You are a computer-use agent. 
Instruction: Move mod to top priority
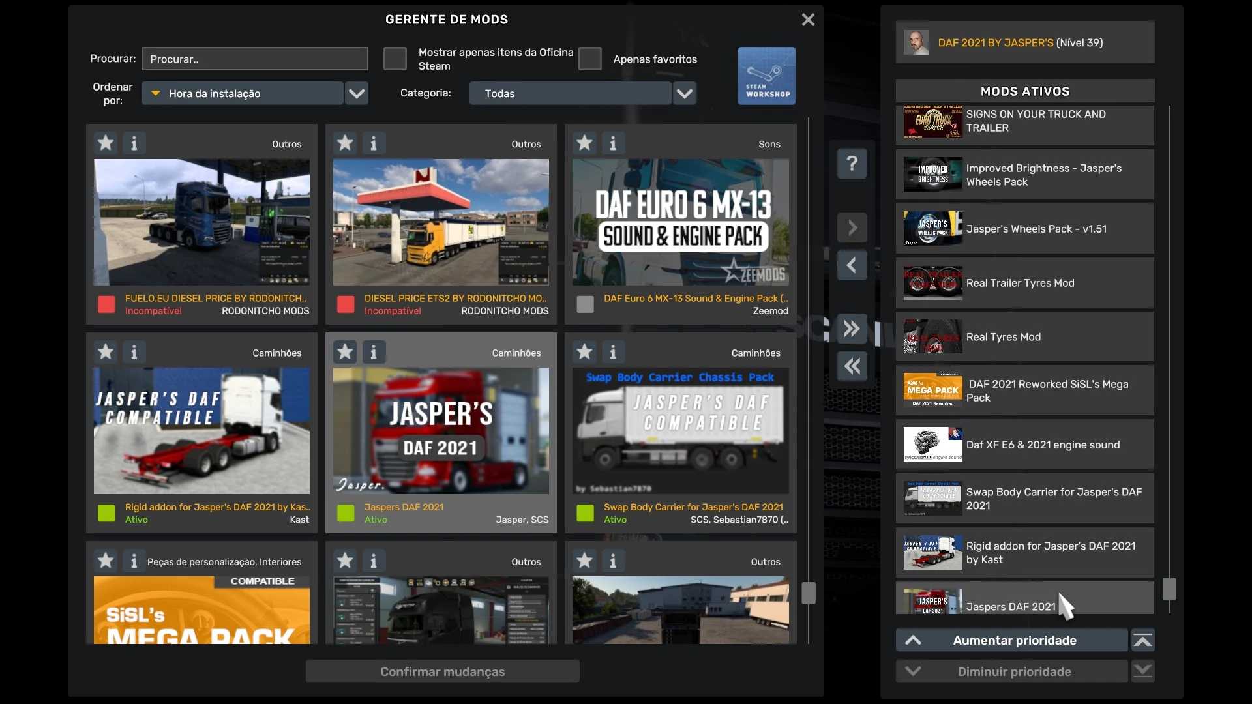(x=1142, y=641)
